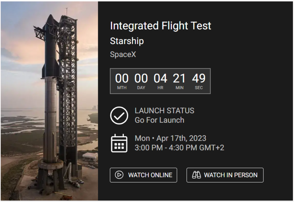Click the seconds value showing 49

(x=199, y=78)
